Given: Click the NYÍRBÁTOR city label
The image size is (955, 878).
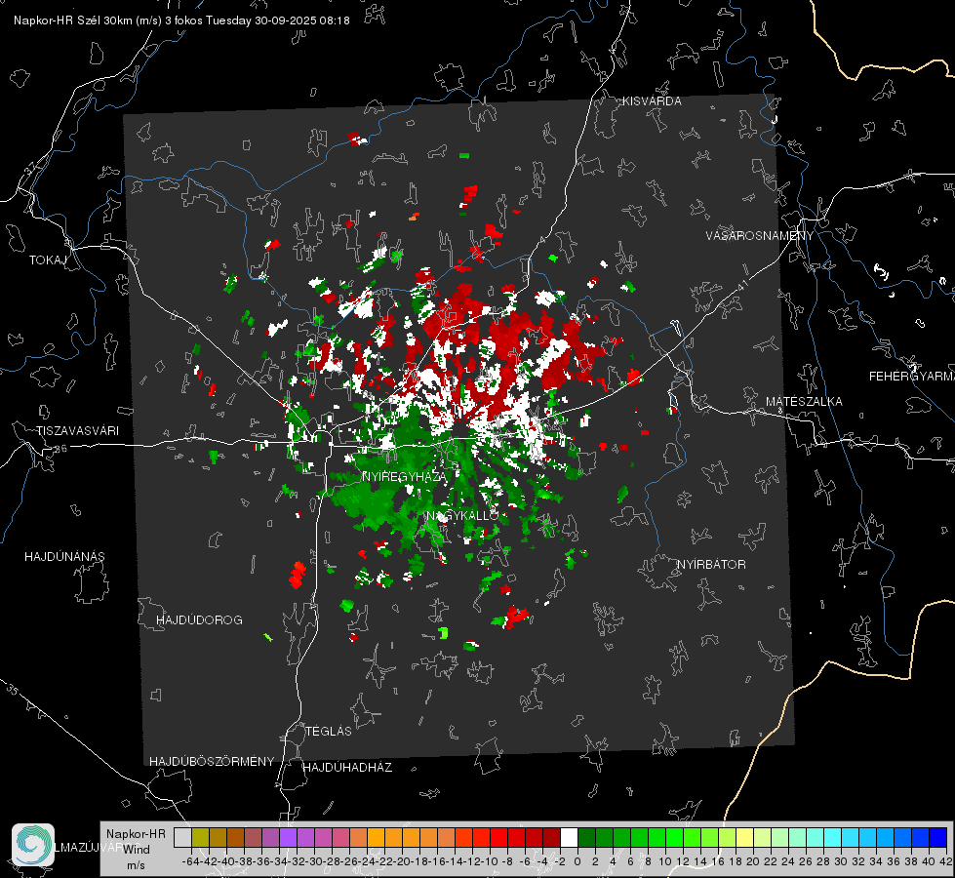Looking at the screenshot, I should coord(711,565).
